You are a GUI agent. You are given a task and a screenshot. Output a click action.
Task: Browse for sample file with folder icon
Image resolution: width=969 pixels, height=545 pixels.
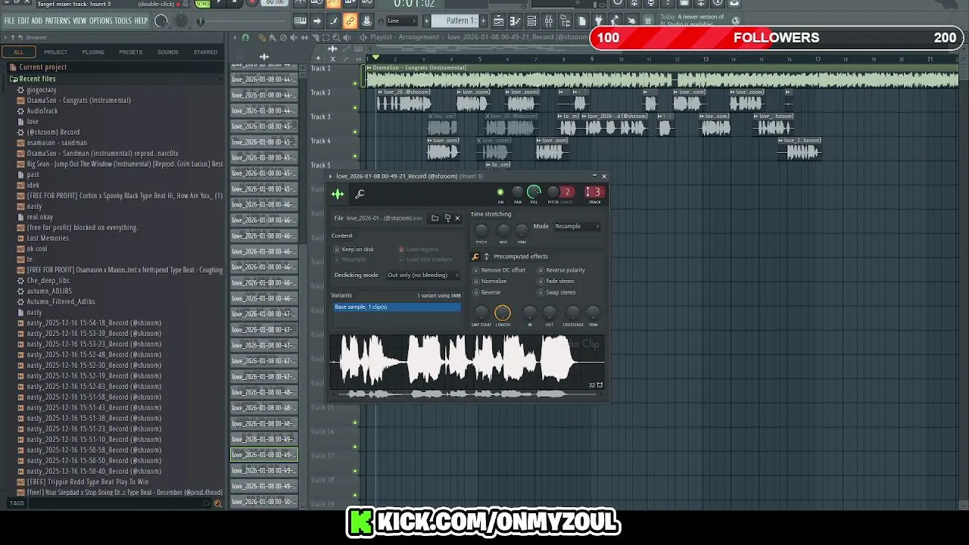(x=435, y=218)
